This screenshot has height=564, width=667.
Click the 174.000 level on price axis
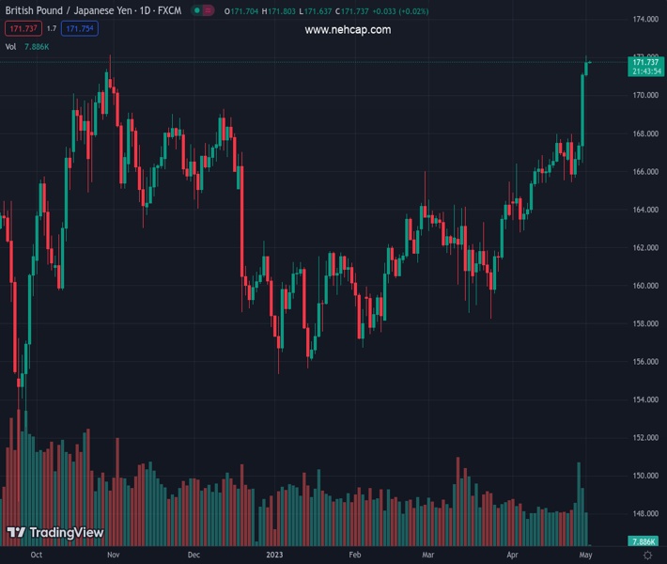point(644,20)
